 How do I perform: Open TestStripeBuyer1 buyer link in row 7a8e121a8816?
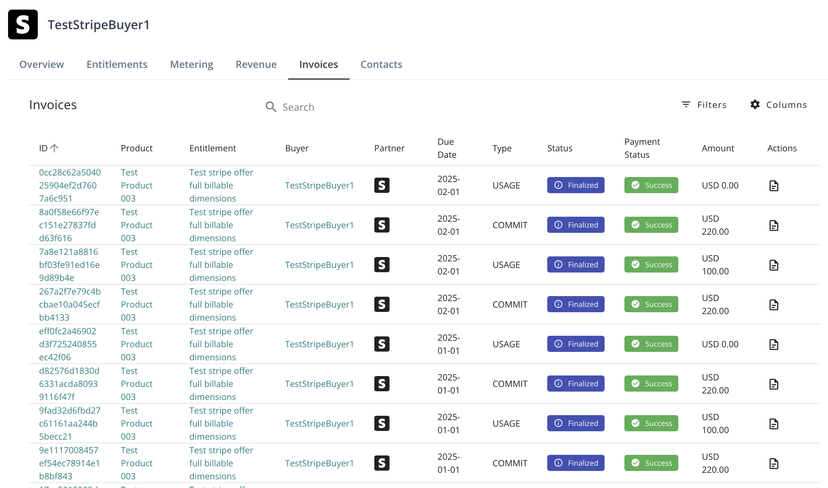click(x=319, y=265)
